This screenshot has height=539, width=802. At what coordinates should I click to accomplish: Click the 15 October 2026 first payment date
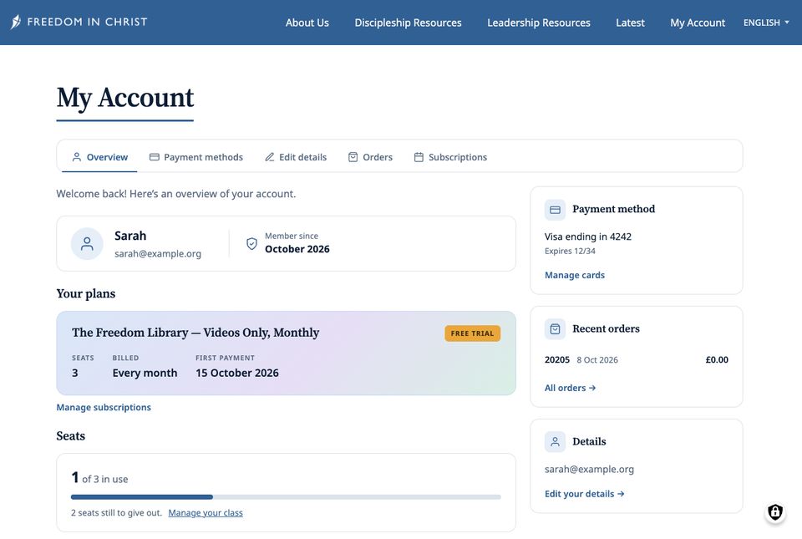(x=236, y=373)
